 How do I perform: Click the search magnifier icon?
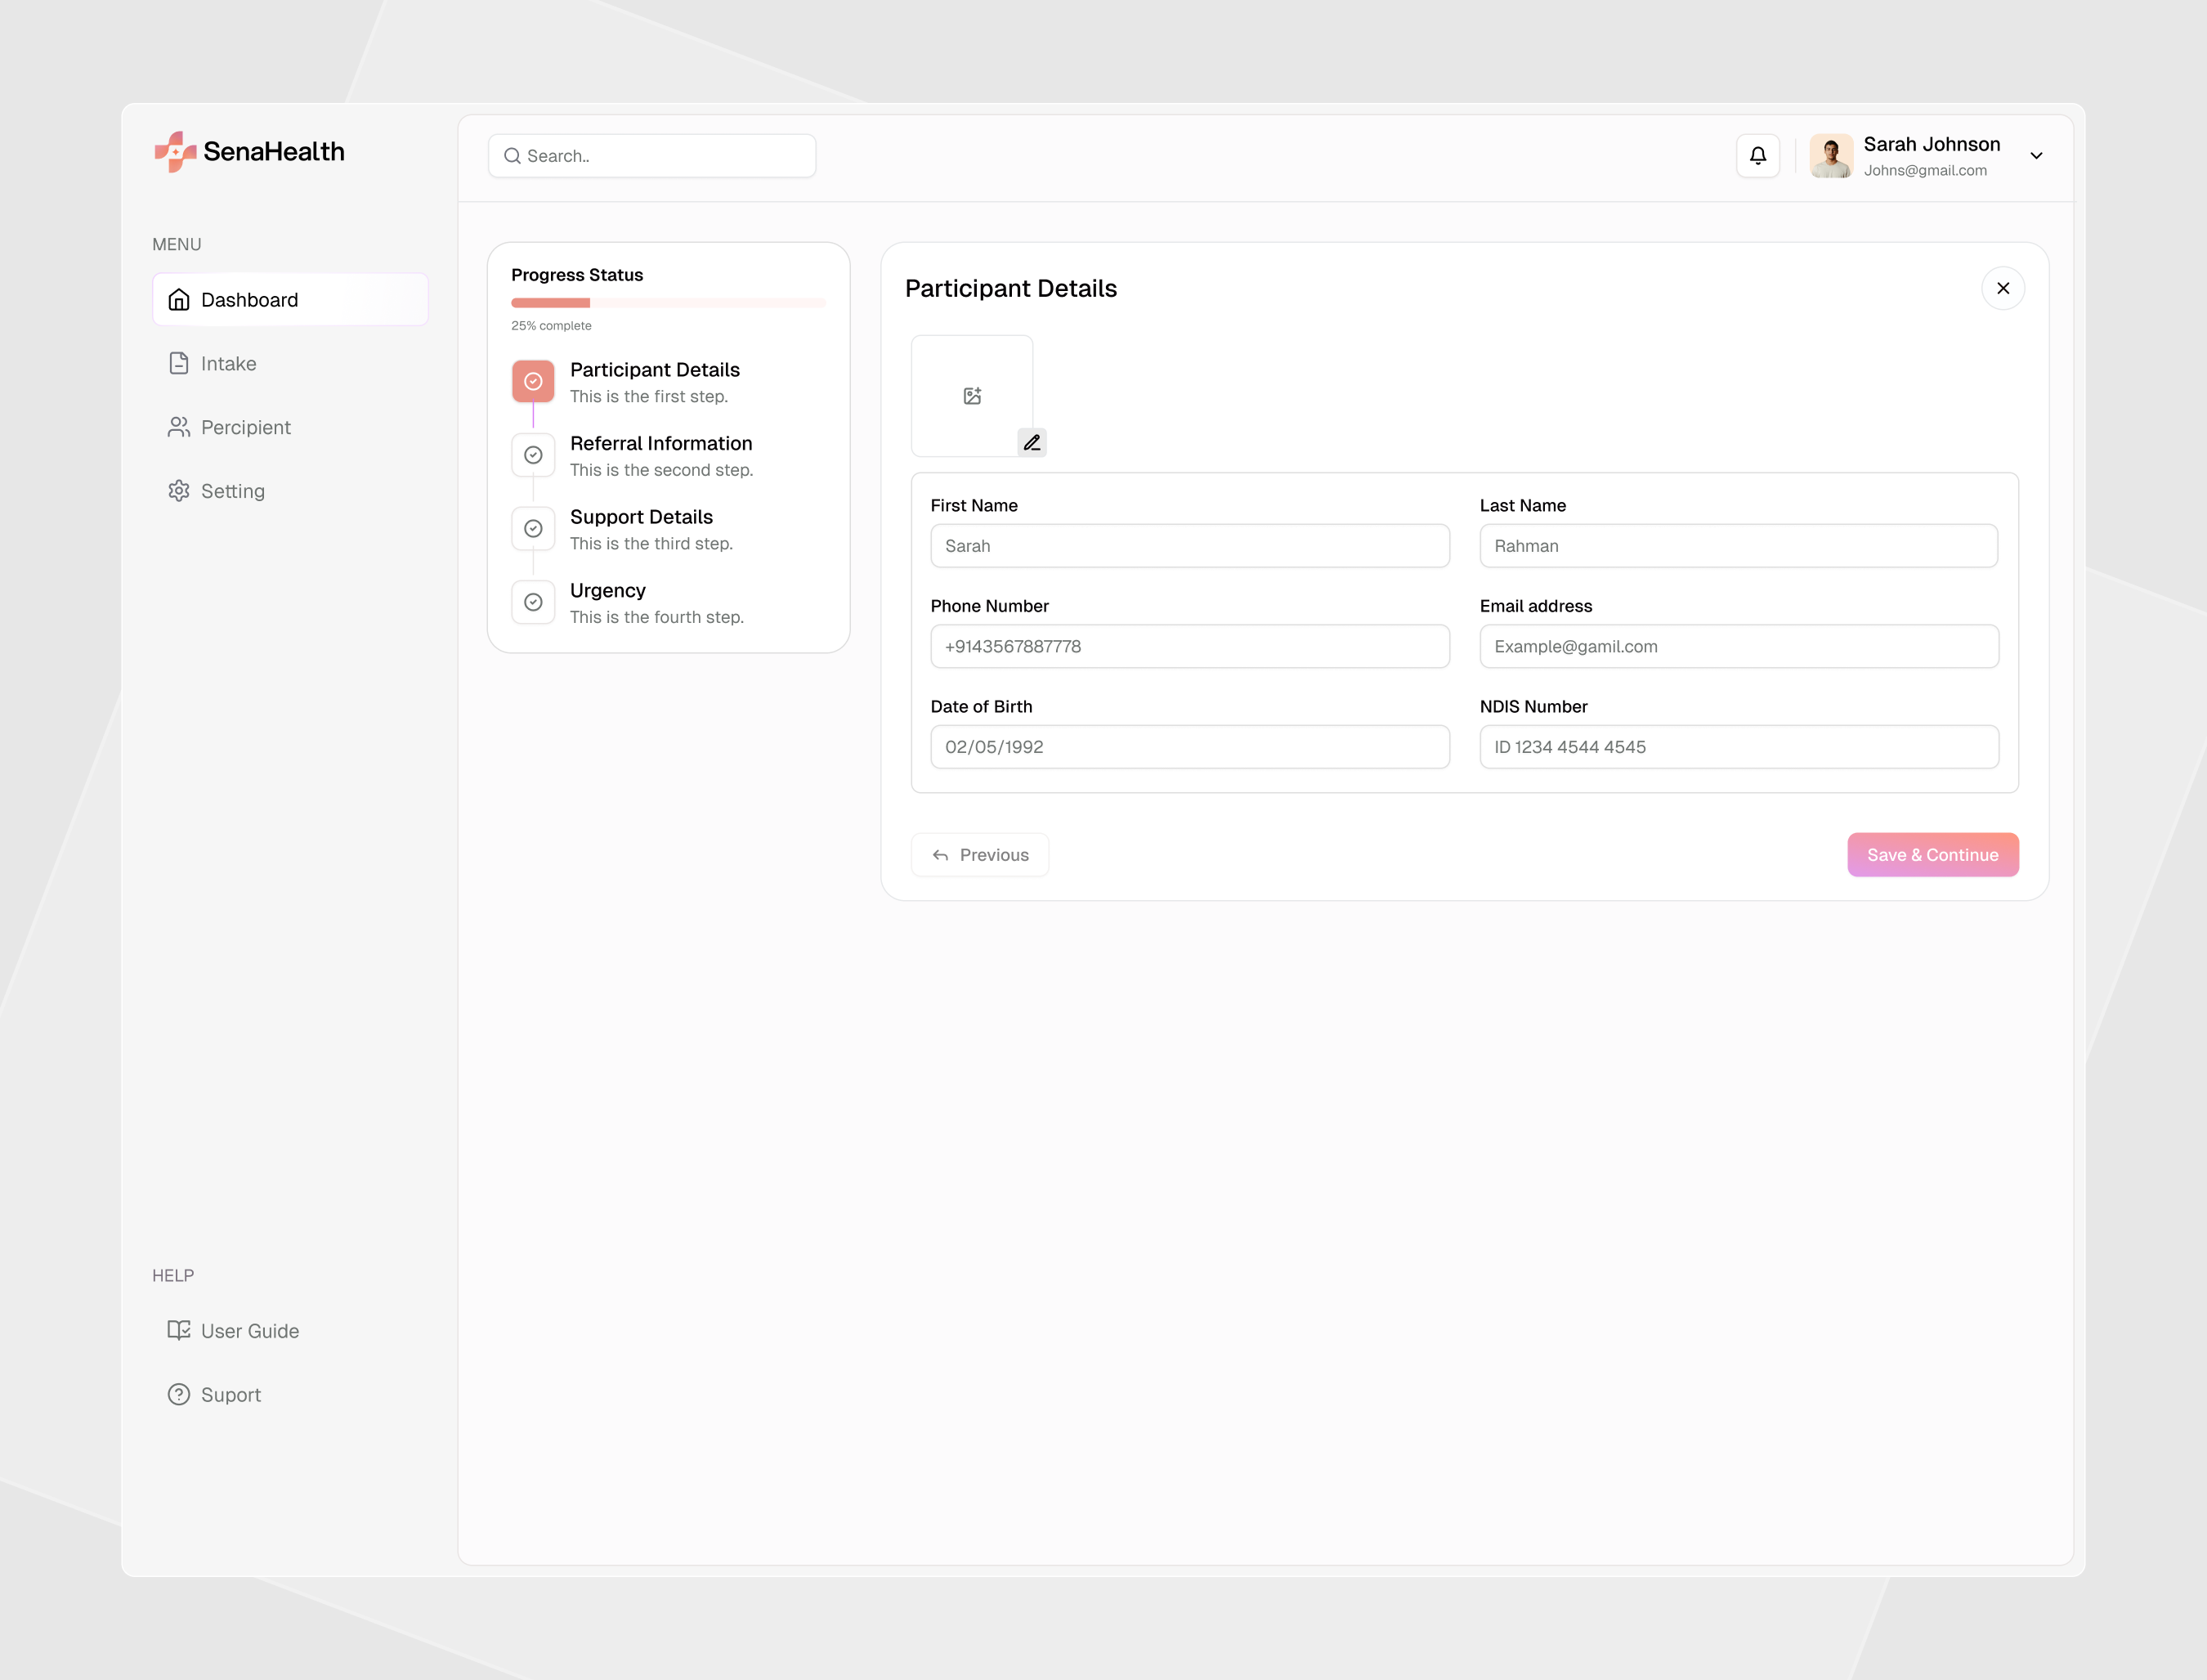point(512,156)
